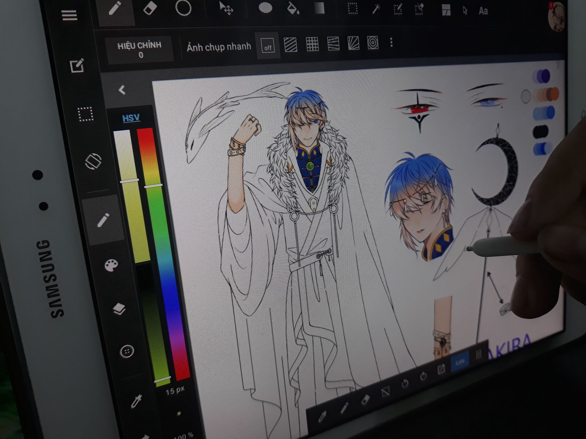Viewport: 586px width, 439px height.
Task: Select the Eraser tool in top toolbar
Action: 150,8
